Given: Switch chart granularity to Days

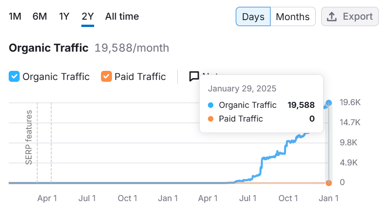Looking at the screenshot, I should 253,17.
